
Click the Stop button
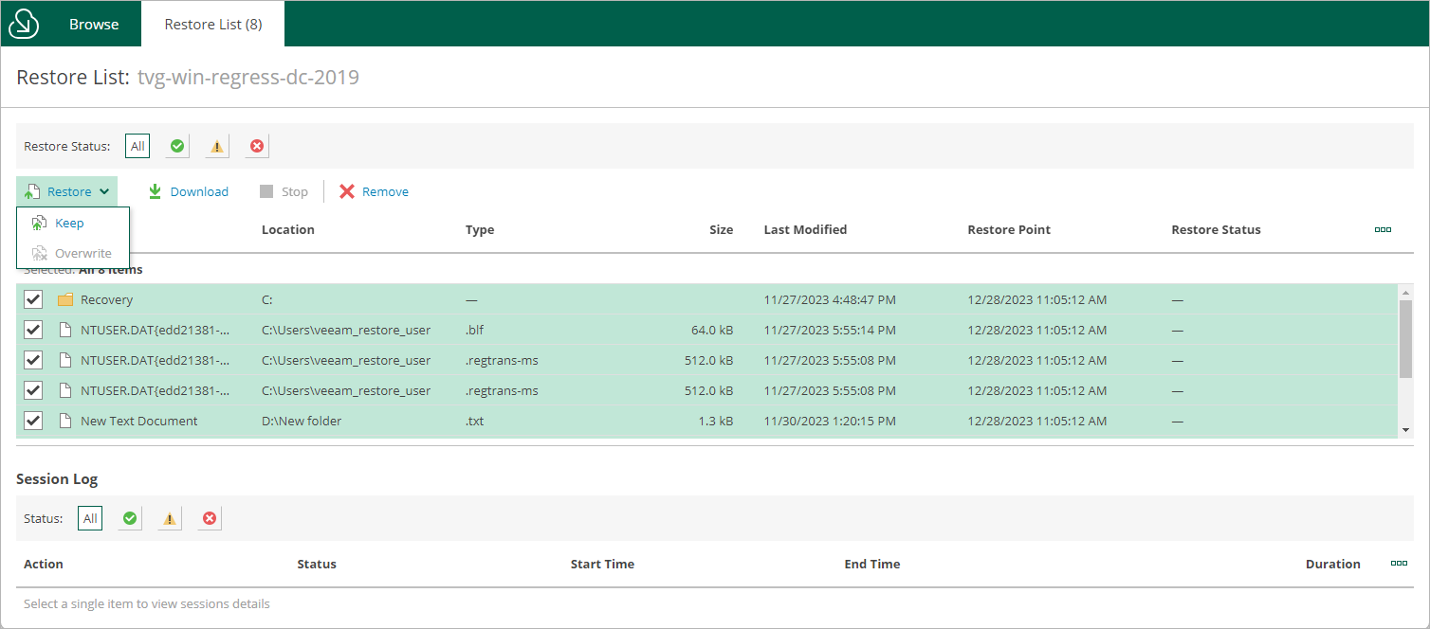[x=284, y=191]
